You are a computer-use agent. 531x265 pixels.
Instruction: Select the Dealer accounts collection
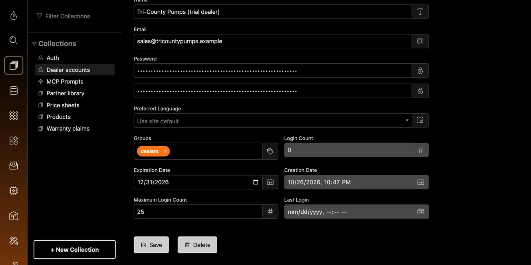click(74, 70)
